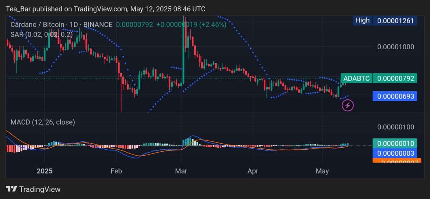Click the 0.00001000 price axis label
The width and height of the screenshot is (430, 199).
(x=395, y=47)
